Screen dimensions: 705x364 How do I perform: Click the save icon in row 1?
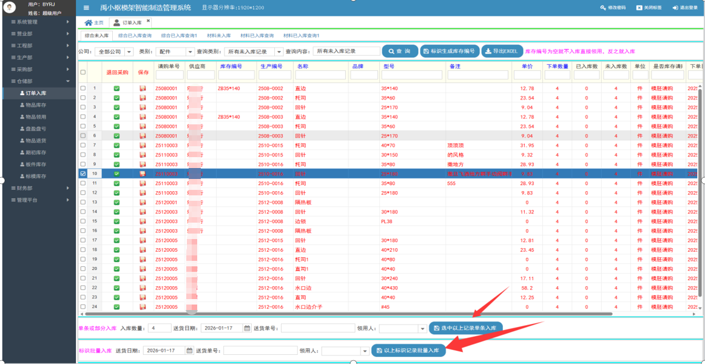pos(143,89)
